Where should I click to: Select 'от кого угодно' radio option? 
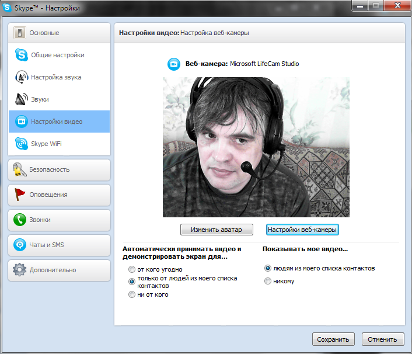tap(132, 269)
